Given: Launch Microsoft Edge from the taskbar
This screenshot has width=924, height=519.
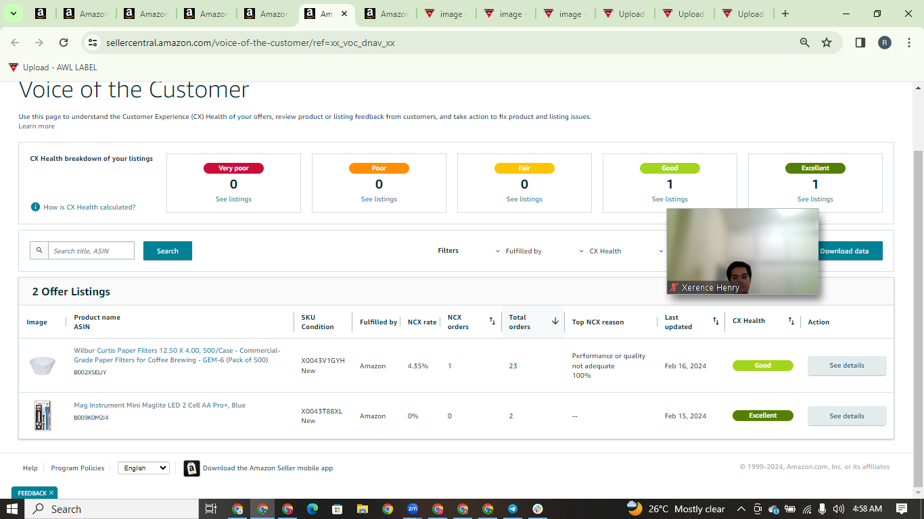Looking at the screenshot, I should (x=312, y=509).
